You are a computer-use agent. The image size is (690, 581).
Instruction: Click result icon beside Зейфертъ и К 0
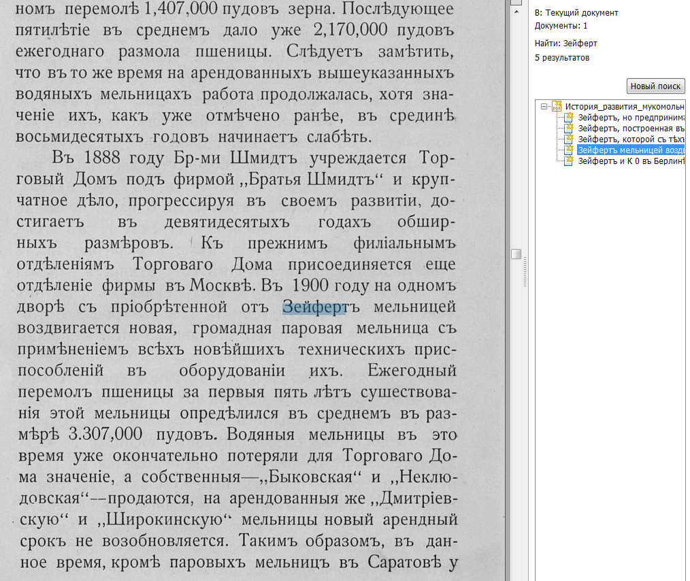click(x=569, y=161)
